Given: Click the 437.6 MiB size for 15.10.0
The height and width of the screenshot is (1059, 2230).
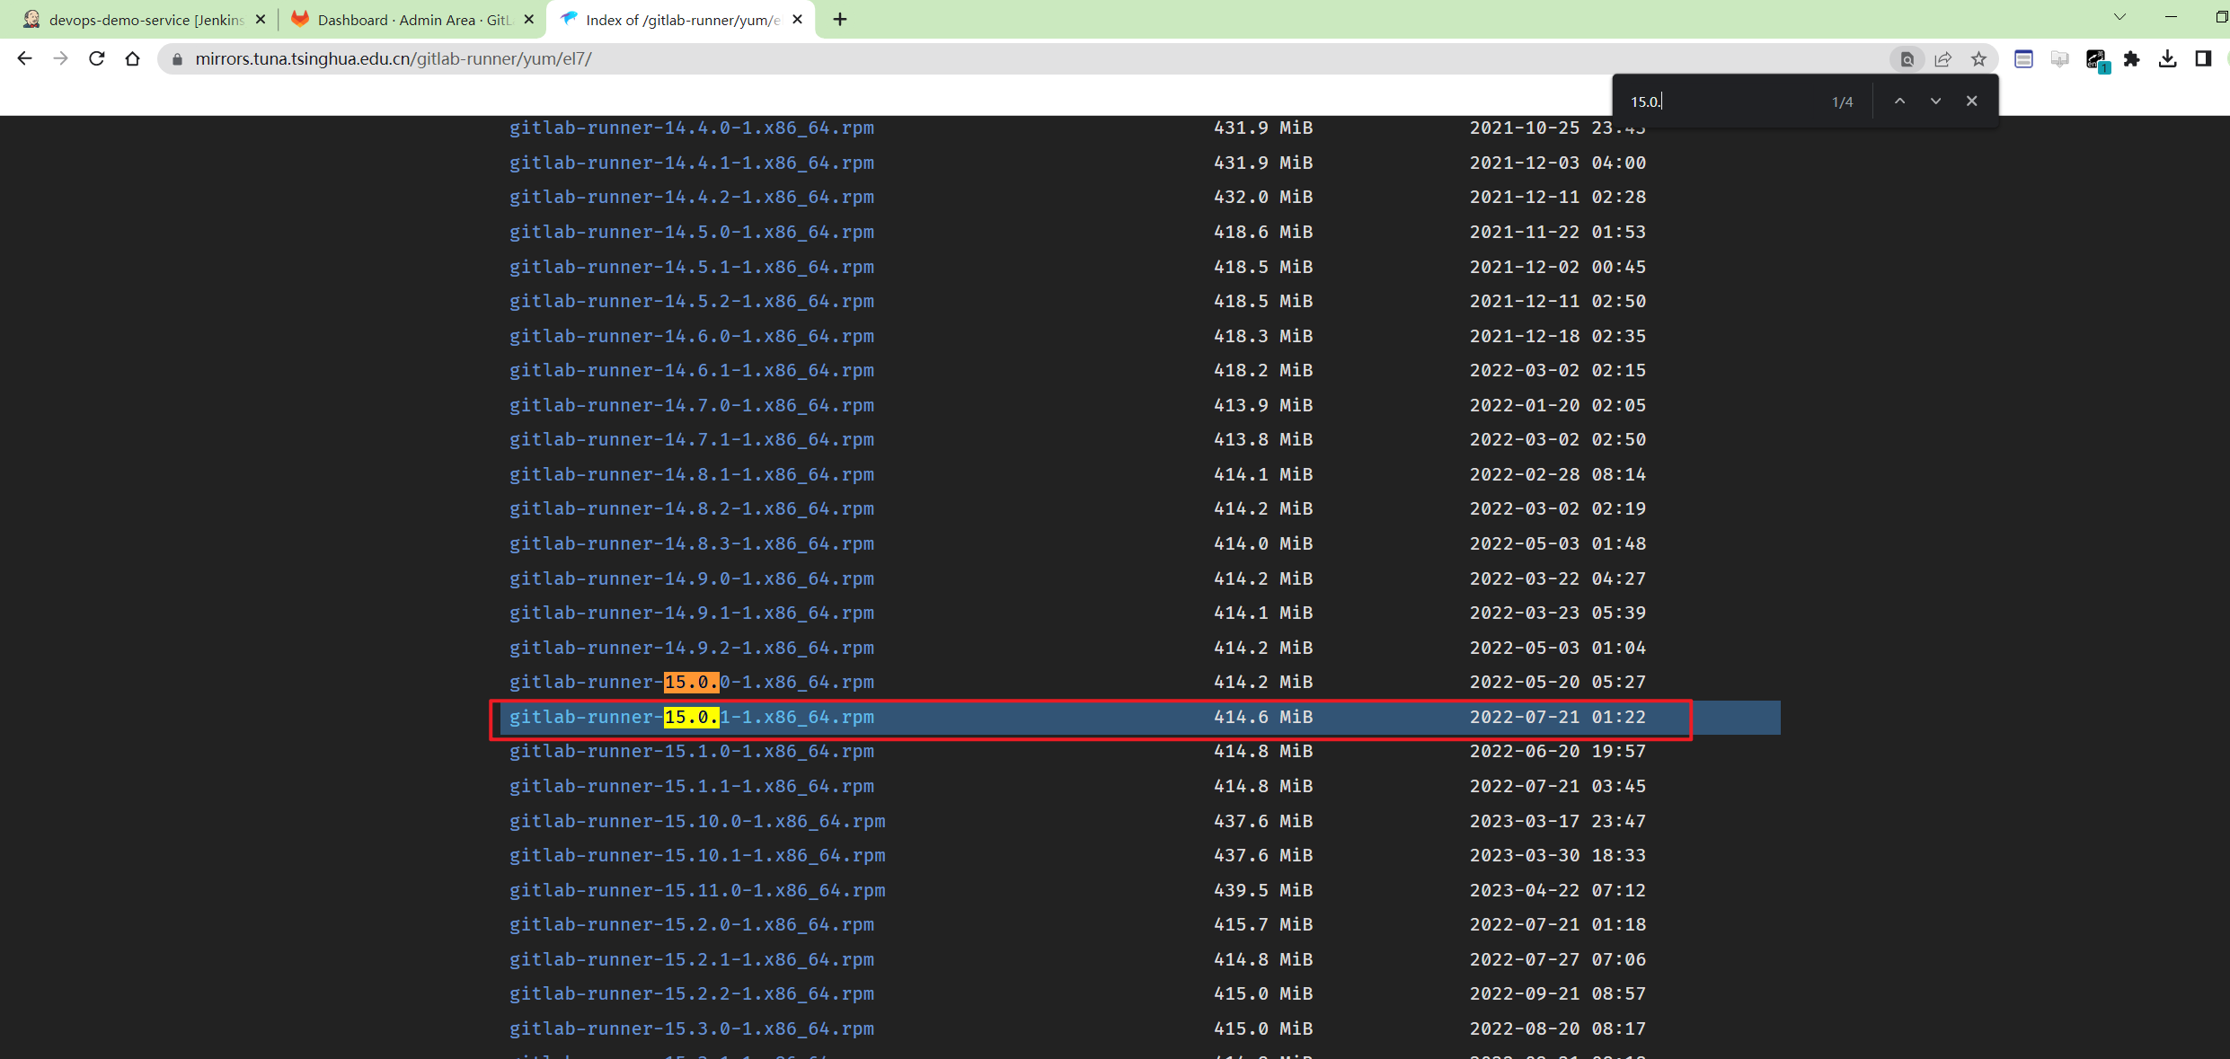Looking at the screenshot, I should tap(1263, 821).
